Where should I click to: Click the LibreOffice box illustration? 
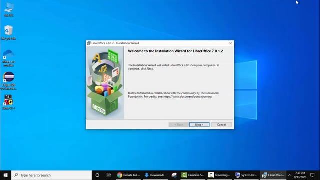[105, 83]
